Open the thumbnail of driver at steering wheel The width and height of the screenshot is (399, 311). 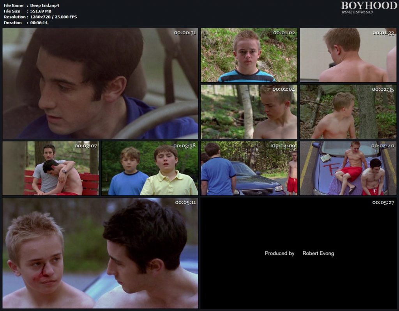click(100, 83)
